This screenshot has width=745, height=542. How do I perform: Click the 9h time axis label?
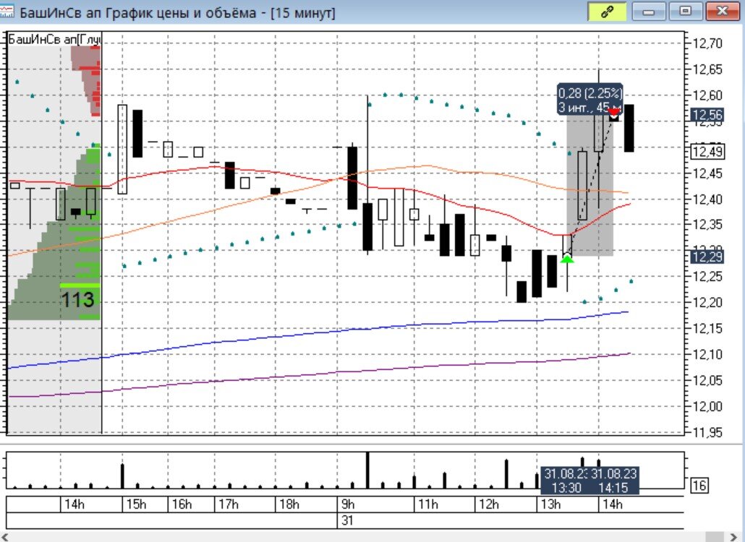(x=348, y=504)
